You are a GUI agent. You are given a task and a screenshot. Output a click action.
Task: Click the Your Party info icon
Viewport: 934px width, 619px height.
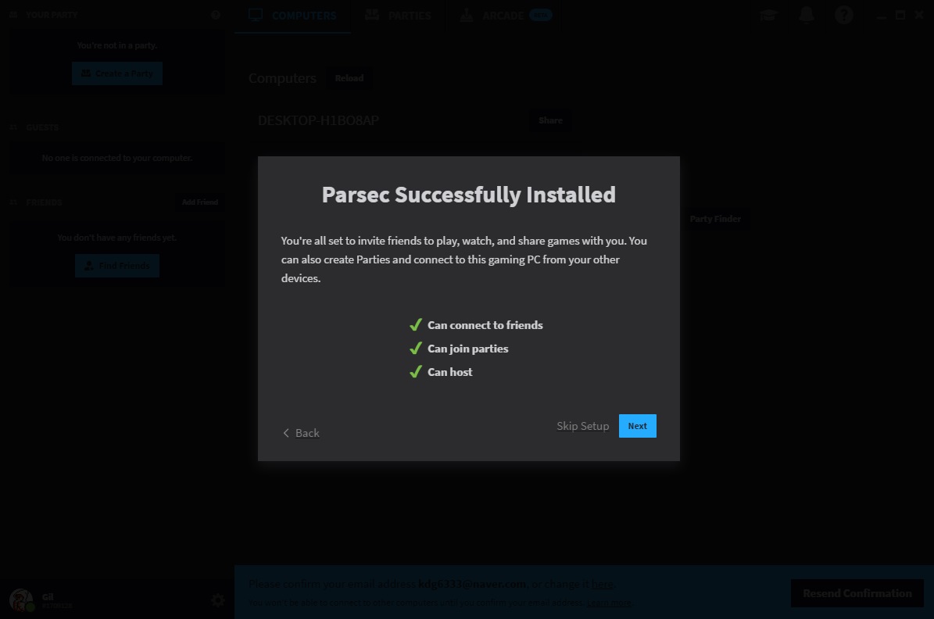[x=216, y=15]
